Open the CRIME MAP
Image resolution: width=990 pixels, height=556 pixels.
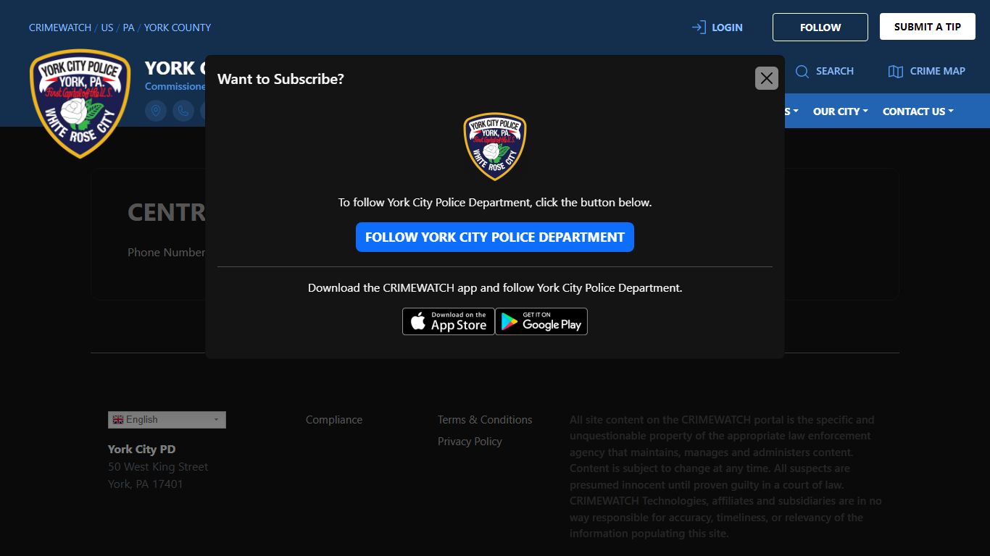[x=927, y=71]
